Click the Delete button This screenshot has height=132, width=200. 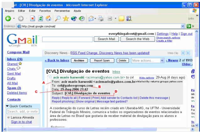(122, 61)
